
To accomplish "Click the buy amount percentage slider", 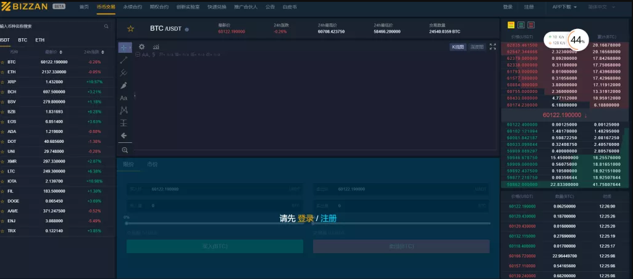I will click(x=214, y=223).
